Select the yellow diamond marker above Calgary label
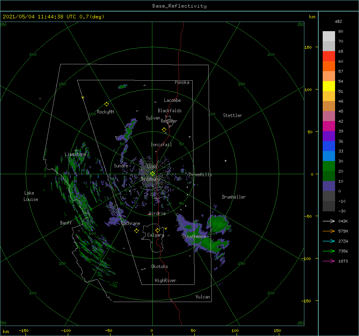The height and width of the screenshot is (336, 359). pyautogui.click(x=158, y=230)
